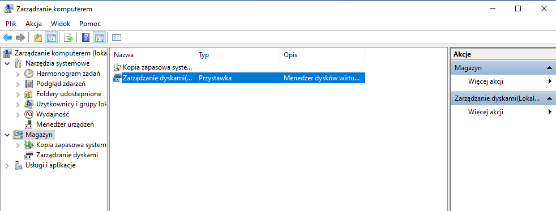
Task: Open the Pomoc menu
Action: click(x=90, y=24)
